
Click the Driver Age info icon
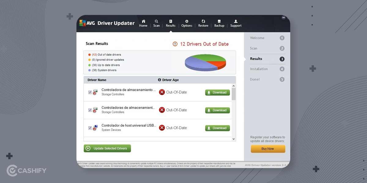pos(159,80)
